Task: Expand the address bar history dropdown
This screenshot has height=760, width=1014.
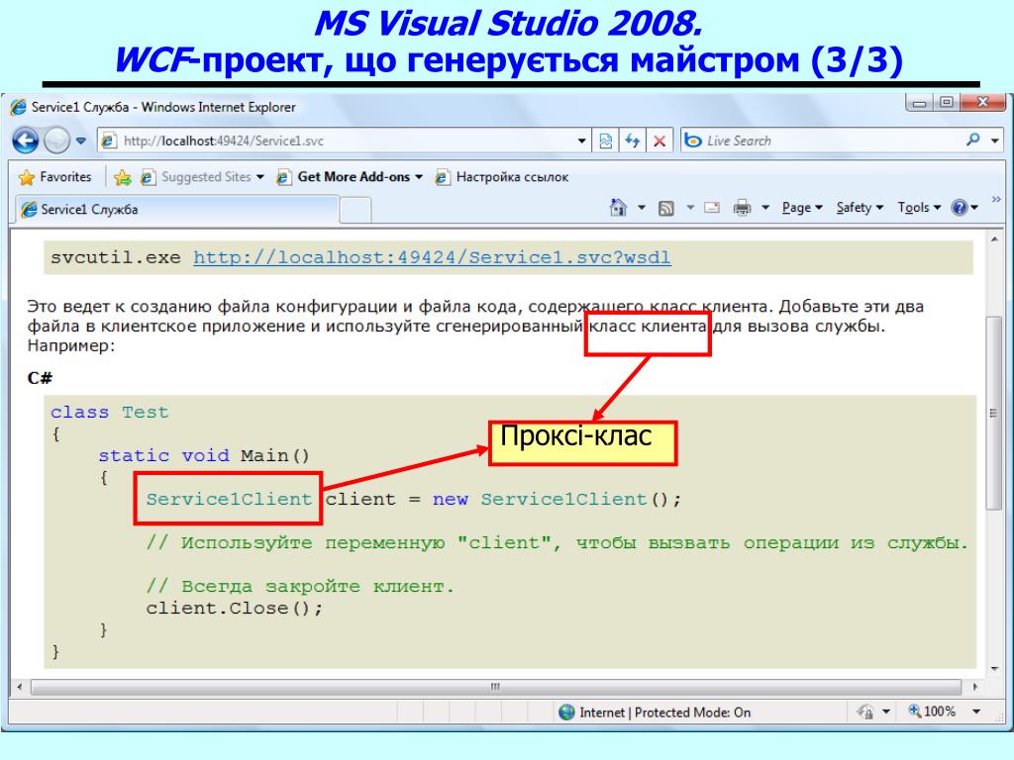Action: coord(582,141)
